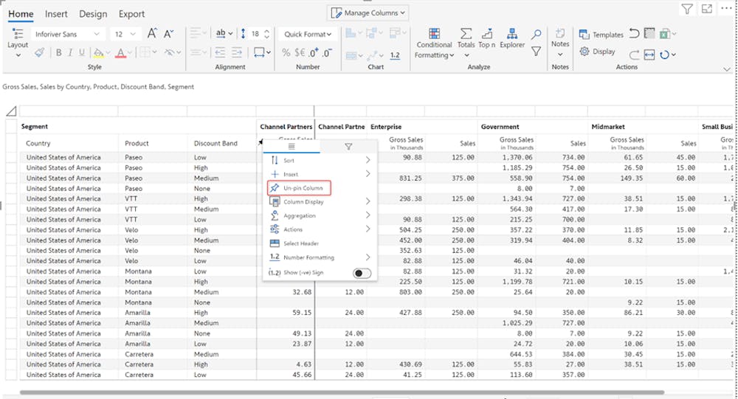
Task: Click the horizontal scrollbar below the table
Action: click(339, 392)
